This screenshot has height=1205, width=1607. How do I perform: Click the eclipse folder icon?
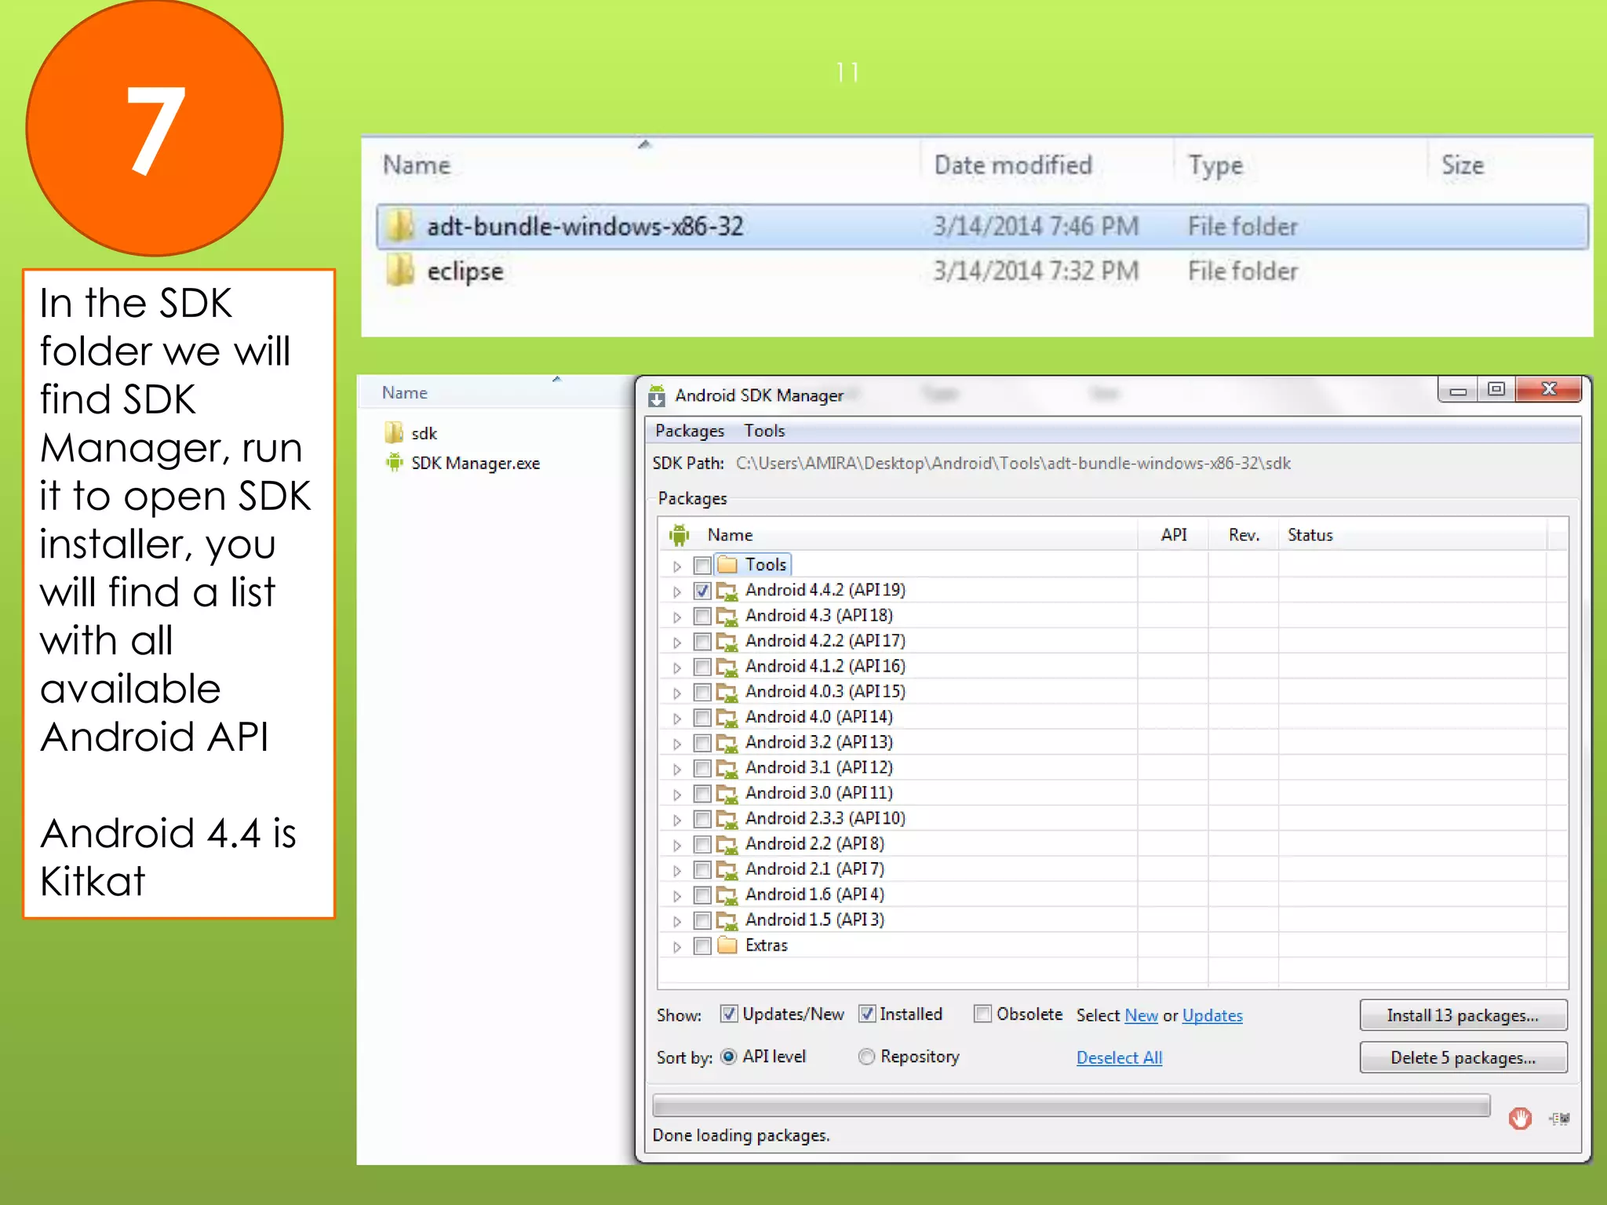400,271
